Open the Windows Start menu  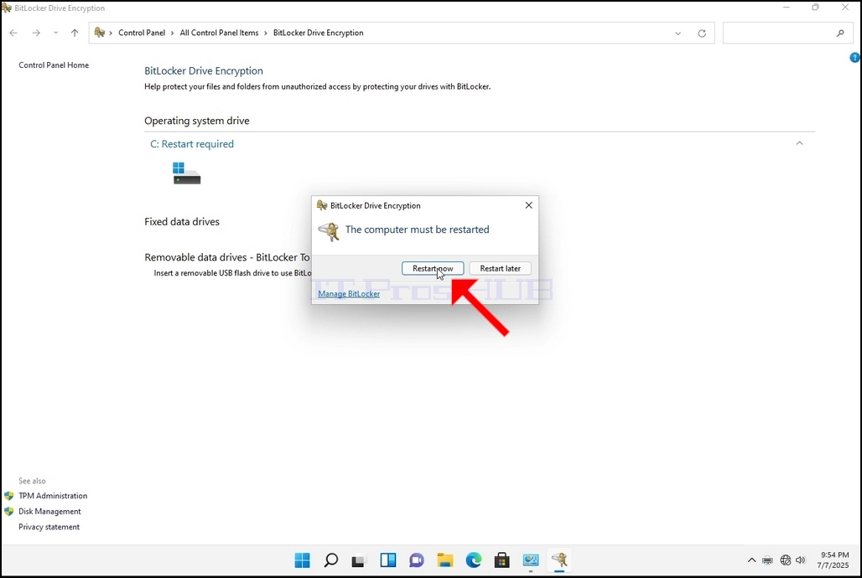(302, 560)
